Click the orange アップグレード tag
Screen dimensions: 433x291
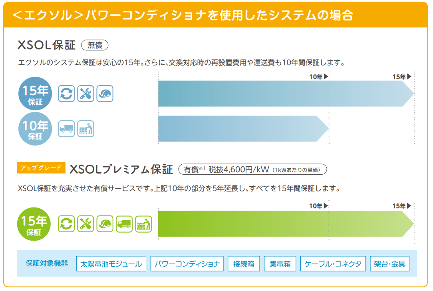[41, 168]
